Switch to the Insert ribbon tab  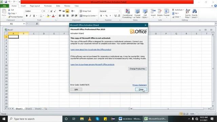coord(23,6)
